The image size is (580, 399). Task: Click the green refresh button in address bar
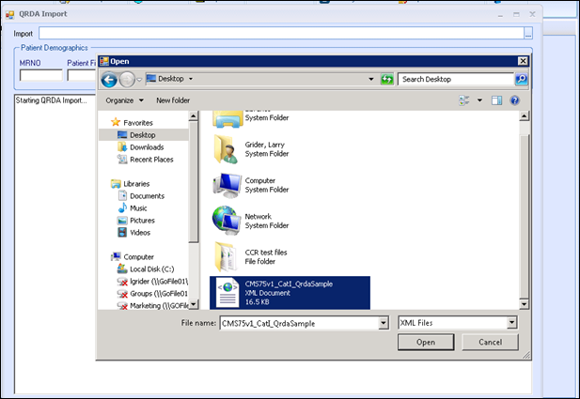point(386,79)
